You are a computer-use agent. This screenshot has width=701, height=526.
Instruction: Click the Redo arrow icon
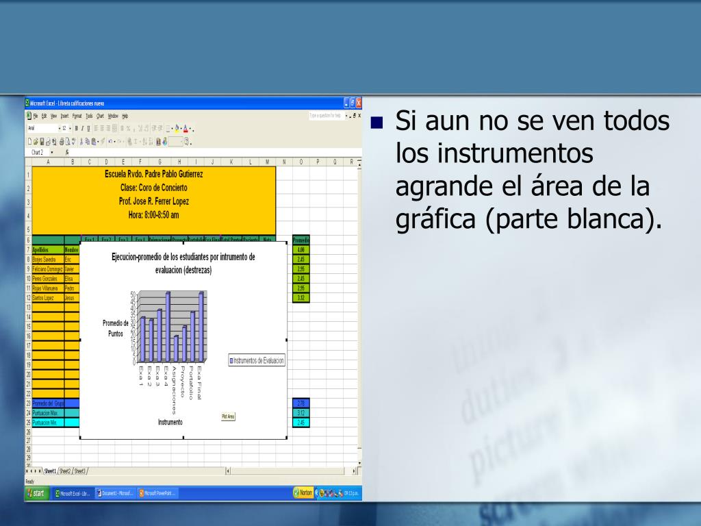point(119,141)
